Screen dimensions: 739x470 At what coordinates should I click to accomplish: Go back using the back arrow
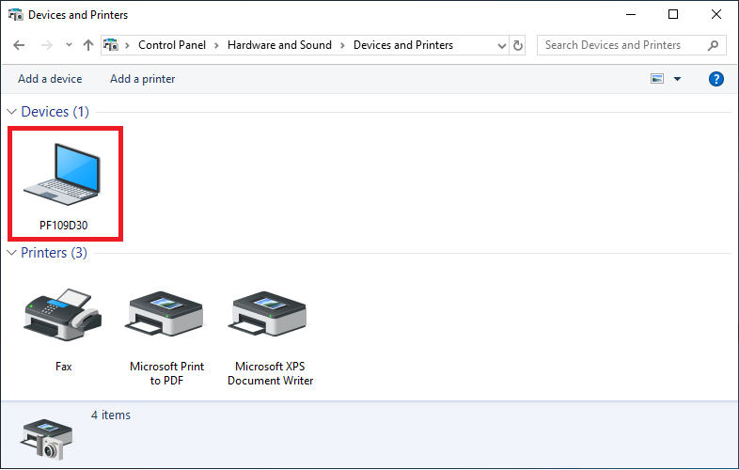click(20, 45)
